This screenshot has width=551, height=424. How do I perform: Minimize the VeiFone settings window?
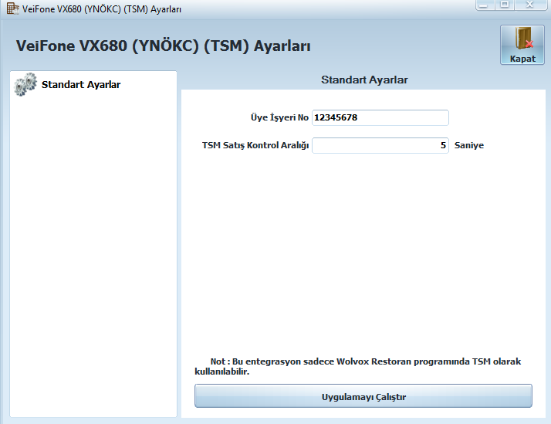tap(485, 5)
